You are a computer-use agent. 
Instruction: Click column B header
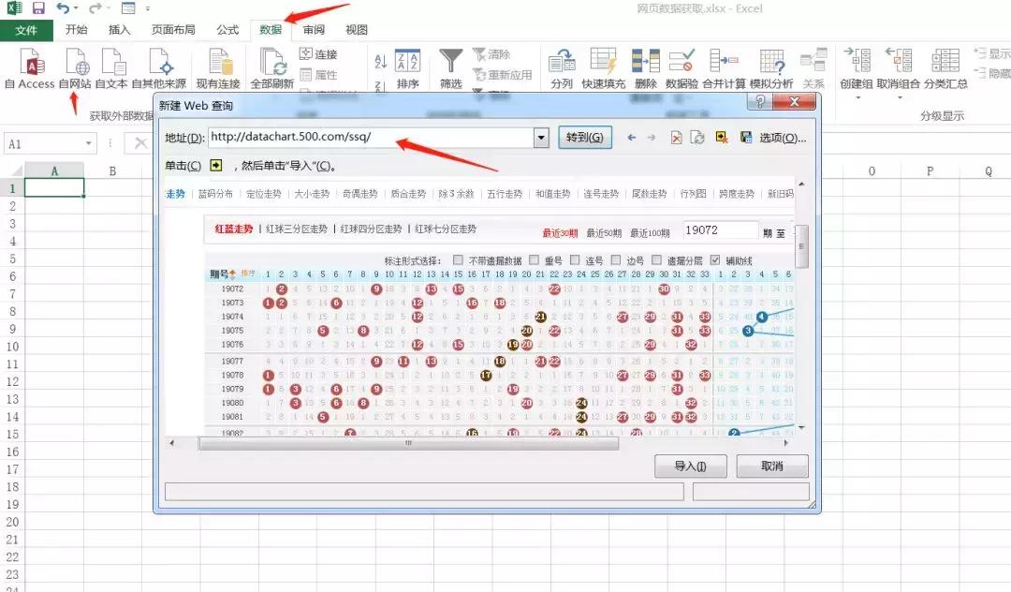click(113, 170)
